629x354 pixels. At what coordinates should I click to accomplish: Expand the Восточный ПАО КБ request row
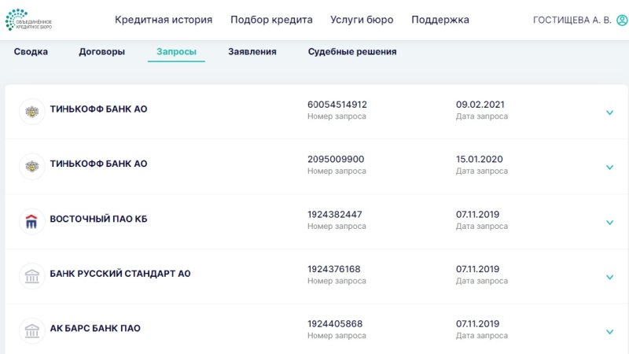pos(609,223)
